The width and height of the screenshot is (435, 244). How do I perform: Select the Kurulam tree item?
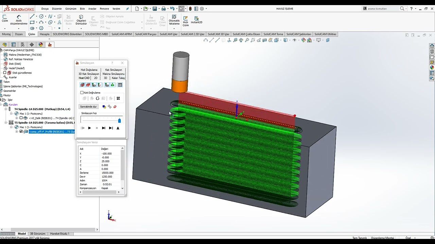pos(13,105)
